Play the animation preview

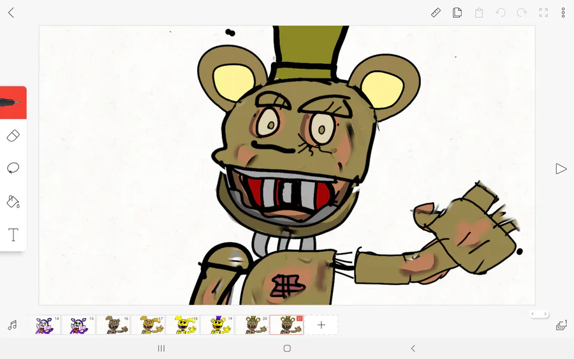coord(561,169)
